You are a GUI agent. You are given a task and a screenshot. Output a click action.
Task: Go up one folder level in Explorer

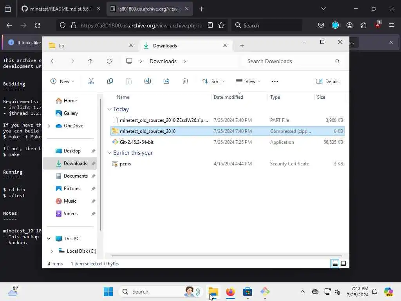pos(90,61)
